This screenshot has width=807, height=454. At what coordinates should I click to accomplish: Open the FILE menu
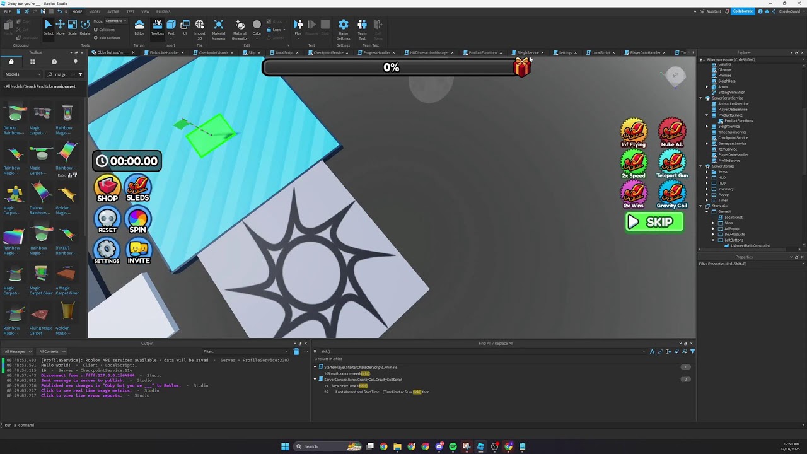8,11
